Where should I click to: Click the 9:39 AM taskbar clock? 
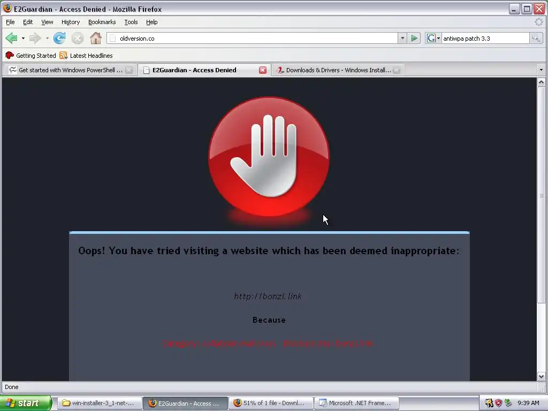pyautogui.click(x=528, y=403)
